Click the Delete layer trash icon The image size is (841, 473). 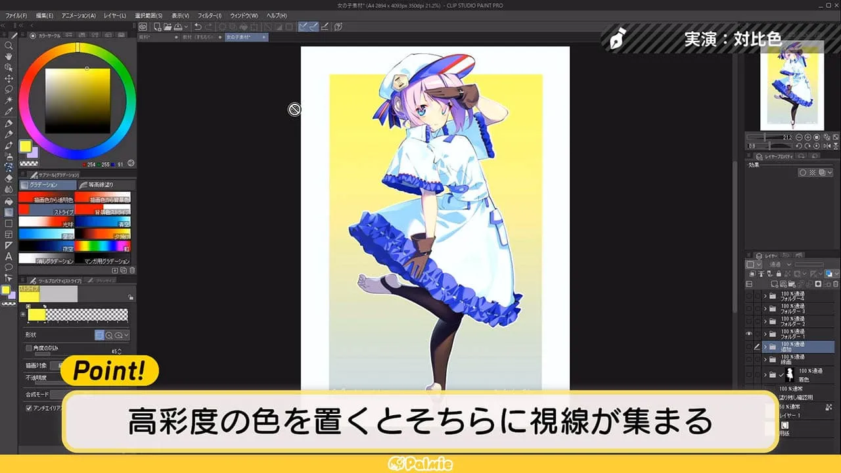point(834,284)
